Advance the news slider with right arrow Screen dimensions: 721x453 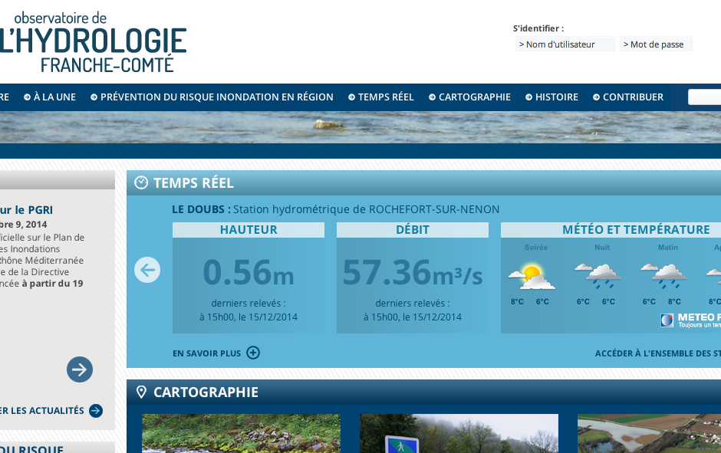80,369
